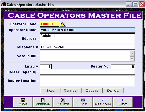Click the floppy disk Save button
The image size is (146, 112).
pyautogui.click(x=23, y=102)
